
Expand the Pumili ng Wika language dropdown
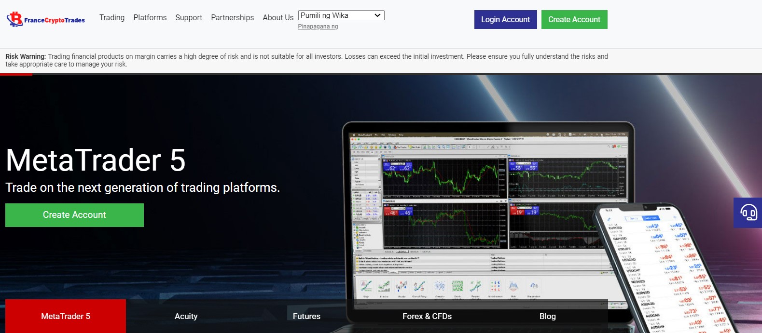pyautogui.click(x=341, y=15)
